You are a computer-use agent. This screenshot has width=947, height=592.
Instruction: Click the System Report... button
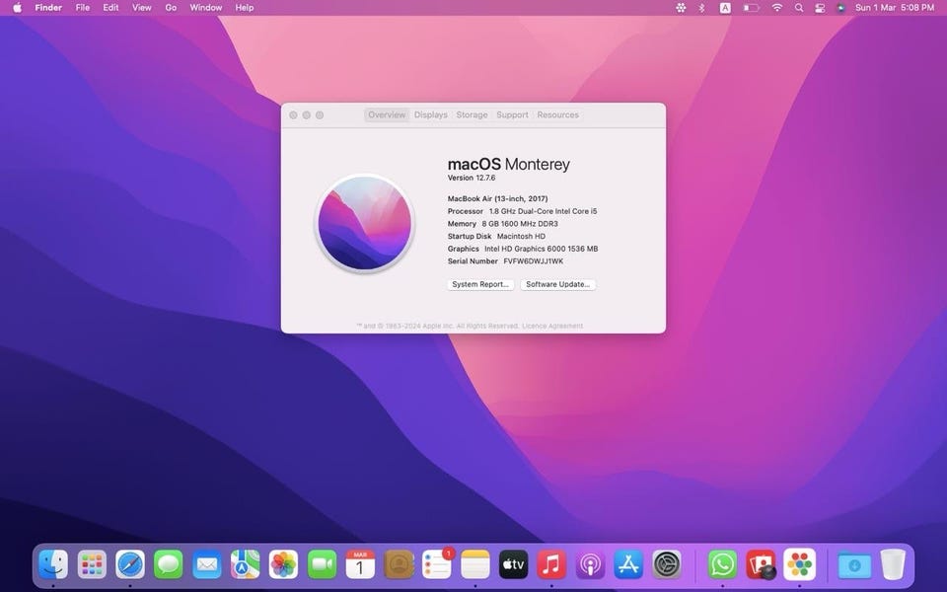tap(480, 284)
